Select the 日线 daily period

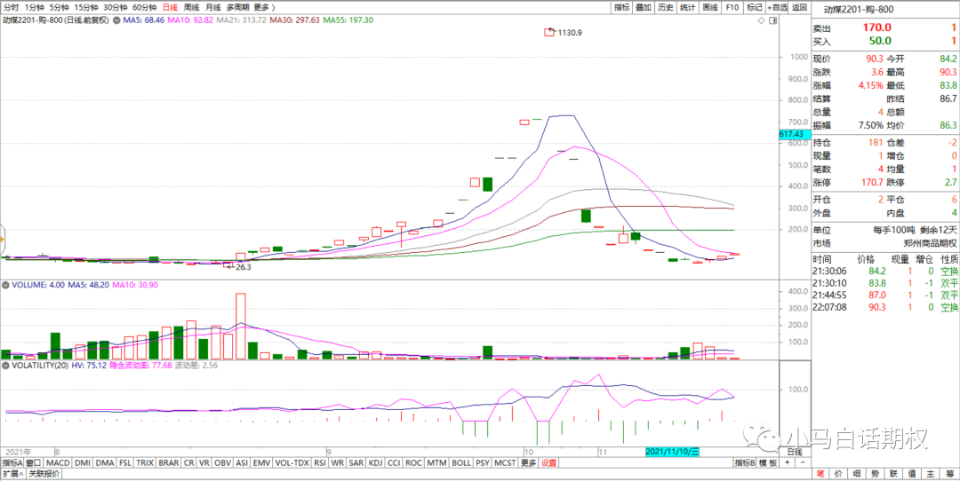(x=169, y=7)
